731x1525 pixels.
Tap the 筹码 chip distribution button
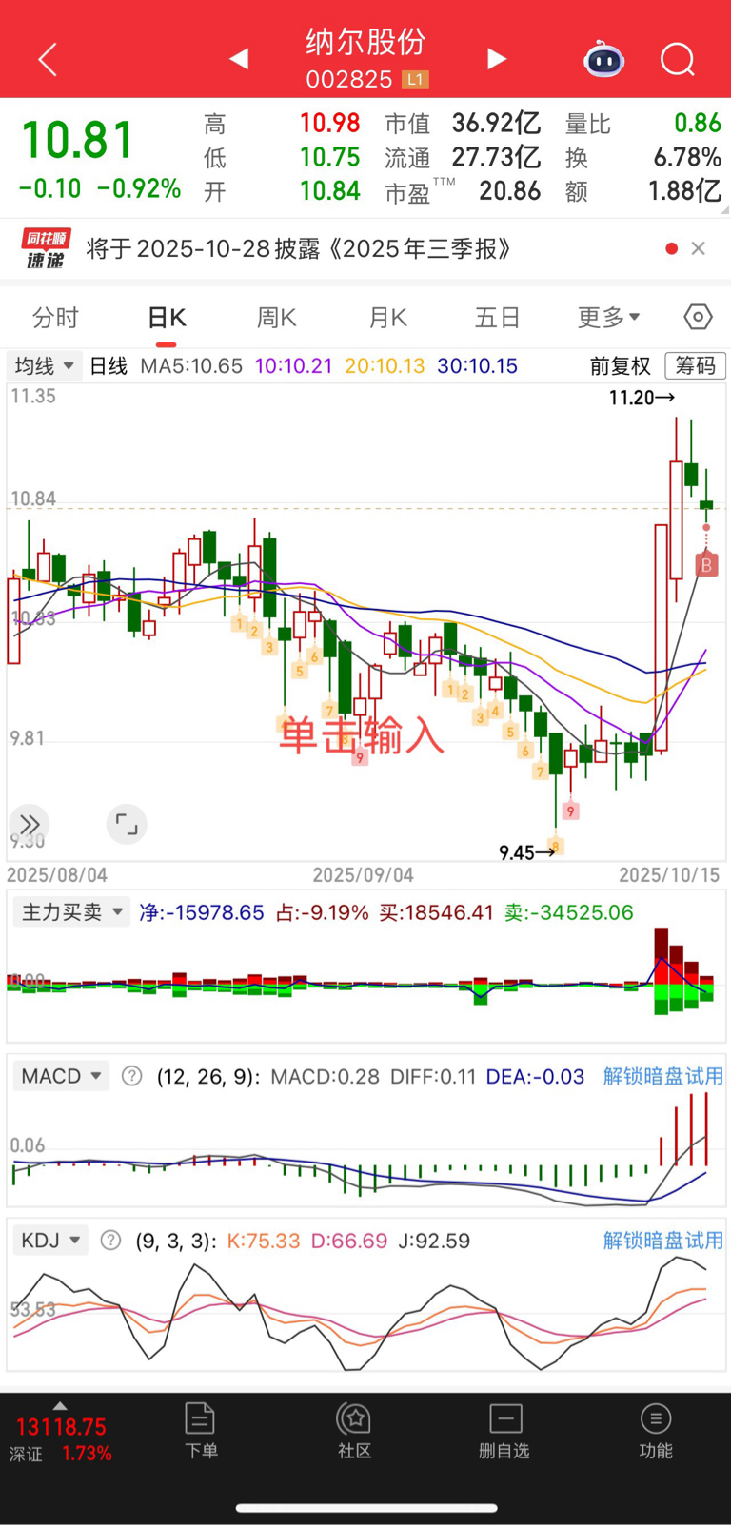695,365
